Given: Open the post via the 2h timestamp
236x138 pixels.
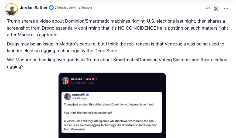Looking at the screenshot, I should click(x=207, y=8).
